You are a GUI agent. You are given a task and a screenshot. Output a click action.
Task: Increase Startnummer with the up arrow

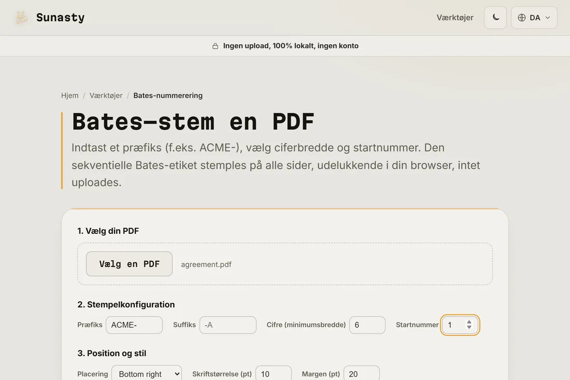pyautogui.click(x=469, y=322)
